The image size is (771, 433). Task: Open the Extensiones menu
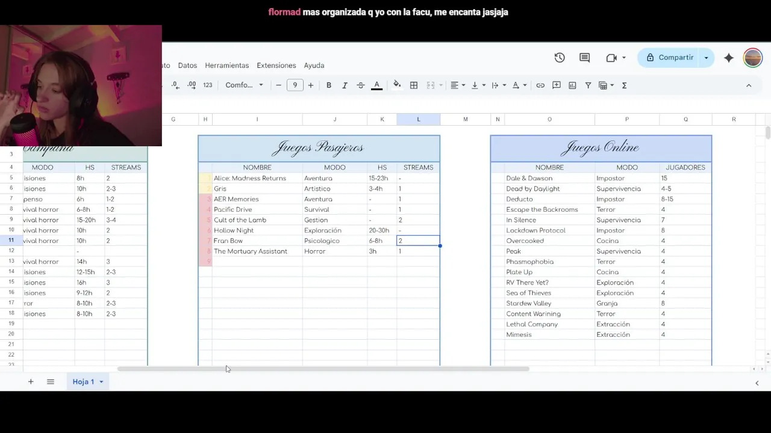[276, 65]
